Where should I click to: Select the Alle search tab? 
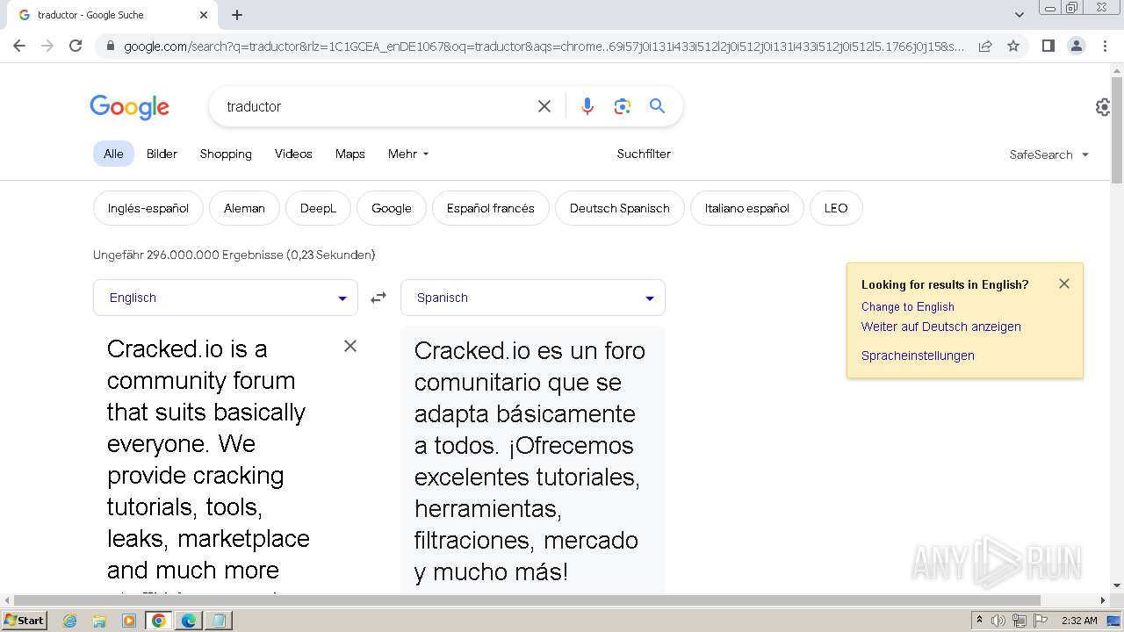click(113, 154)
